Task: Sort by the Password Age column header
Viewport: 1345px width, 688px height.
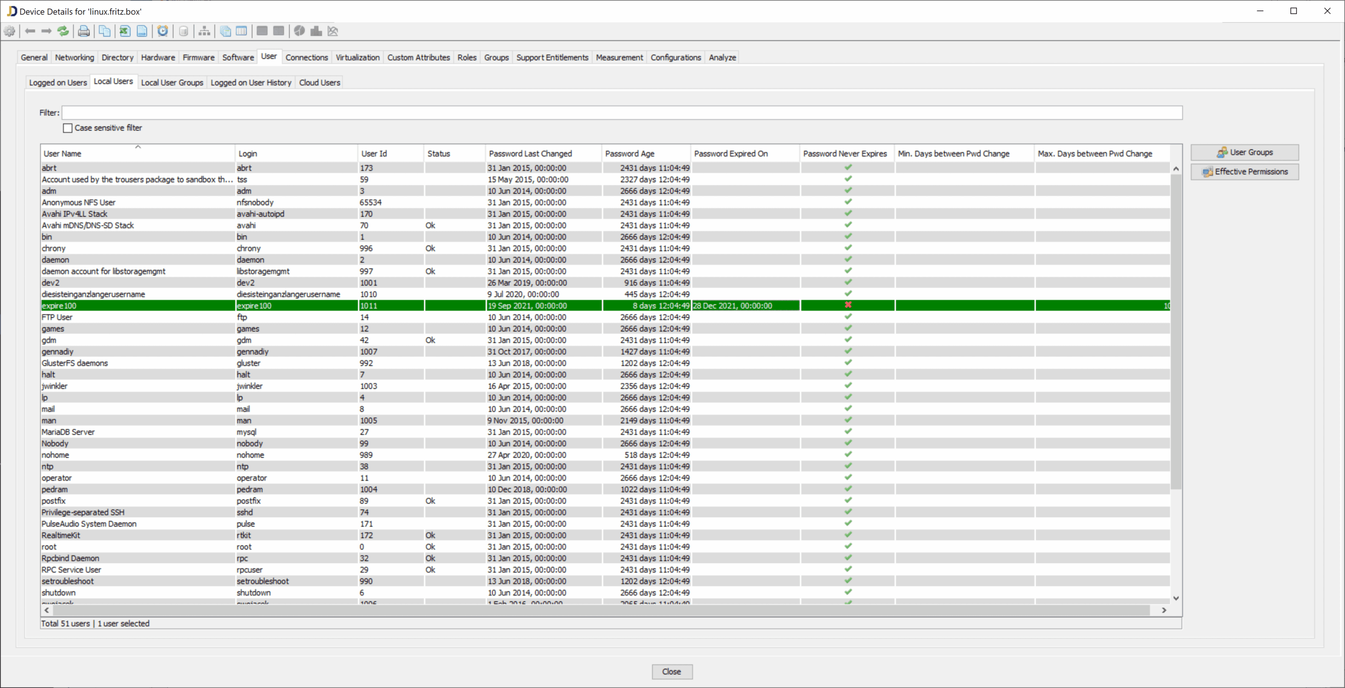Action: 629,154
